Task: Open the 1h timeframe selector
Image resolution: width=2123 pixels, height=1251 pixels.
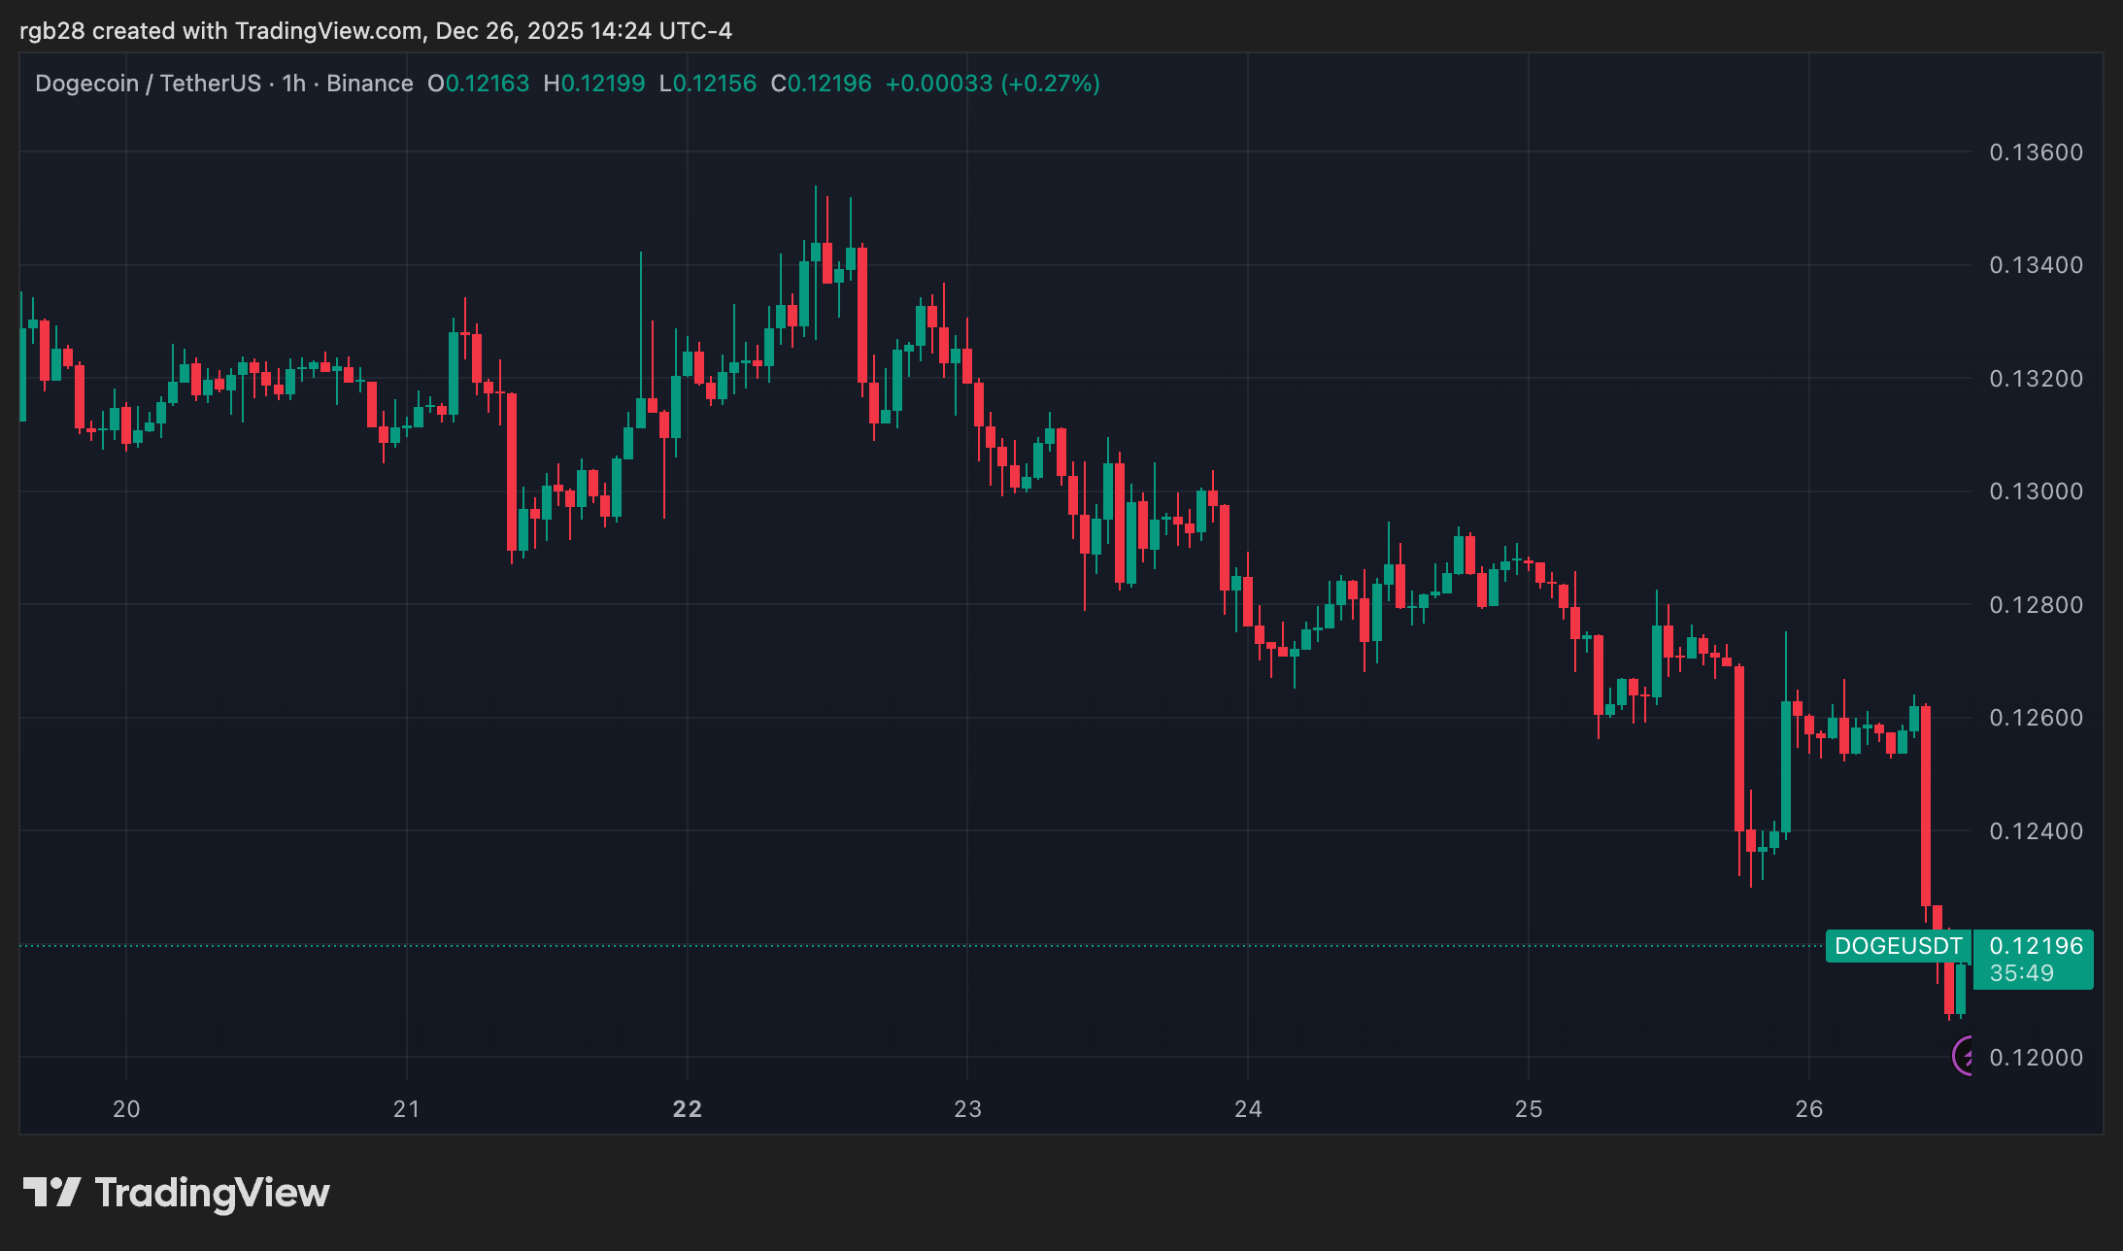Action: pyautogui.click(x=292, y=83)
